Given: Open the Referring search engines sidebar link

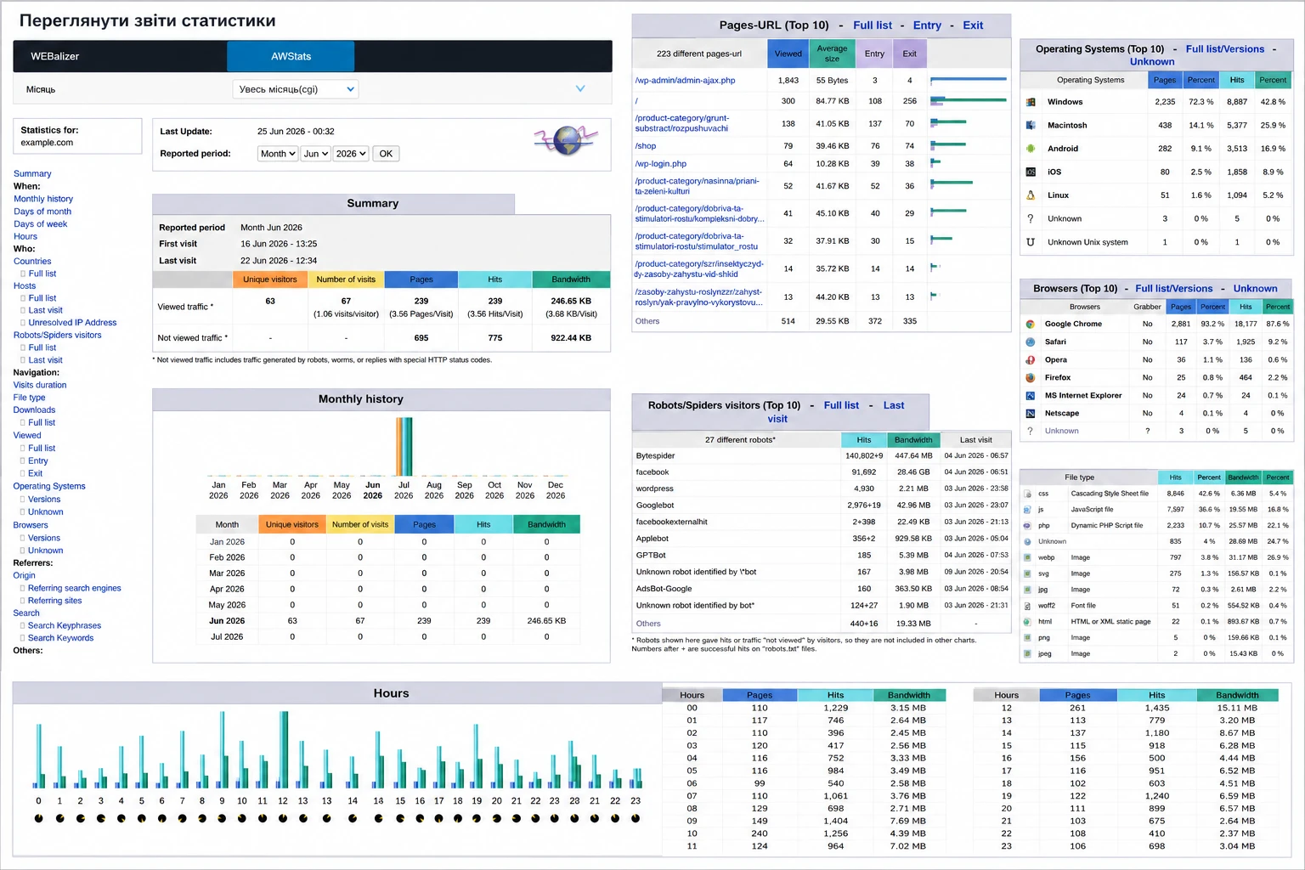Looking at the screenshot, I should 74,588.
